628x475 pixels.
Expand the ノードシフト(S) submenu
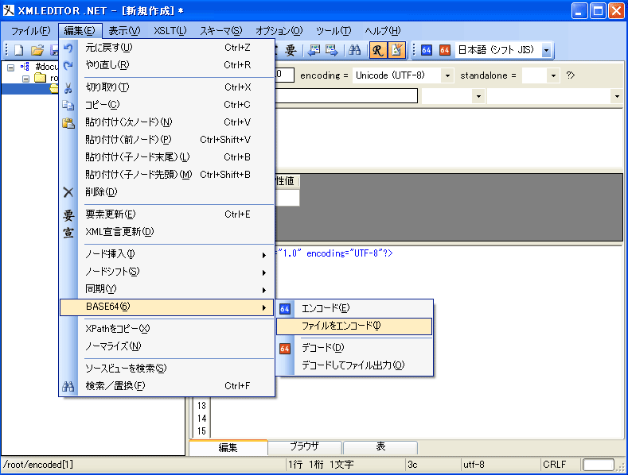click(166, 272)
